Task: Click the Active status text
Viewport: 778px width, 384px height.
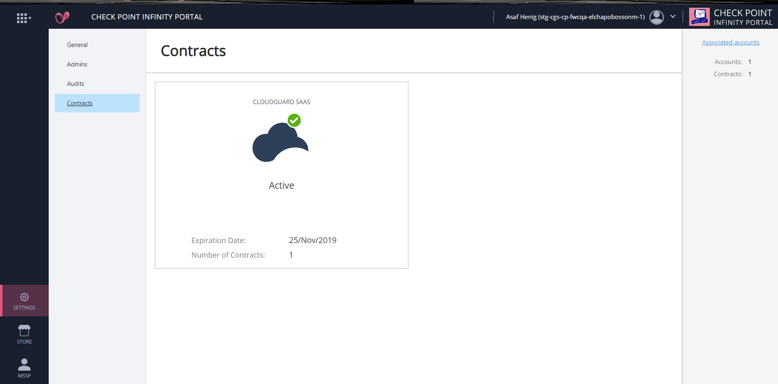Action: [281, 186]
